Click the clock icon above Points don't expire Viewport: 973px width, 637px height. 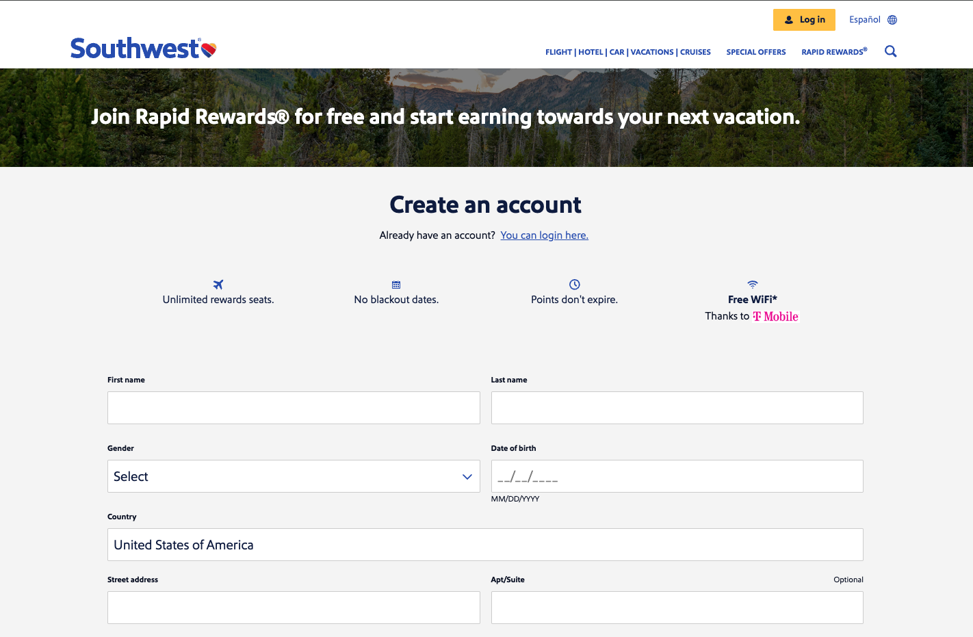[x=574, y=284]
